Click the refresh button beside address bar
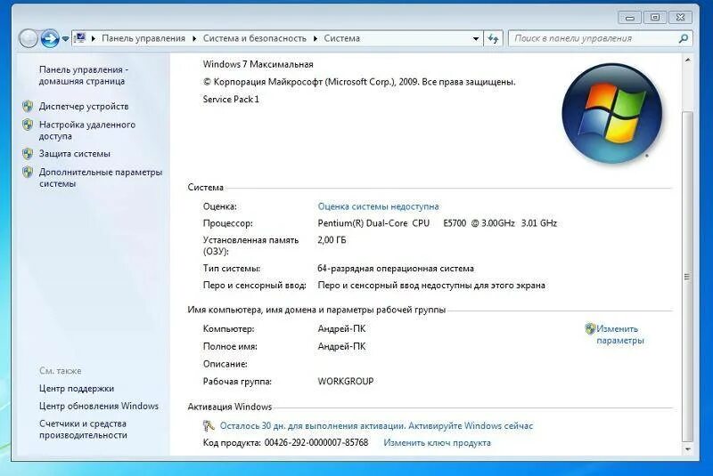 click(494, 38)
